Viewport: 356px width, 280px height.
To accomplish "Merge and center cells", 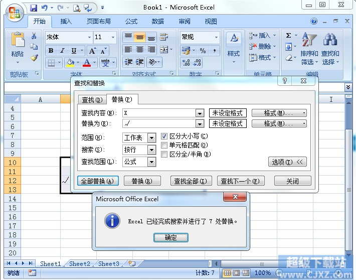I will [164, 50].
